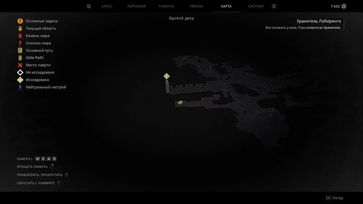Image resolution: width=363 pixels, height=204 pixels.
Task: Select the explored diamond marker on map
Action: [x=166, y=76]
